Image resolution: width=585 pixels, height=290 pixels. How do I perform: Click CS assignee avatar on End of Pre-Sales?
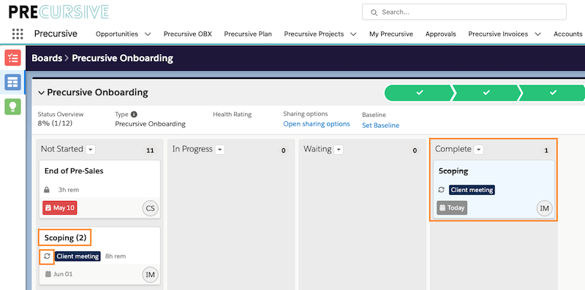pos(151,208)
